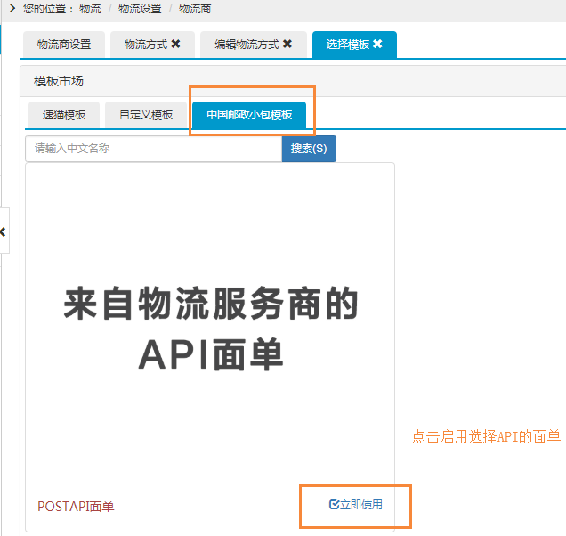Open the 速猫模板 template tab
Screen dimensions: 566x536
(64, 115)
